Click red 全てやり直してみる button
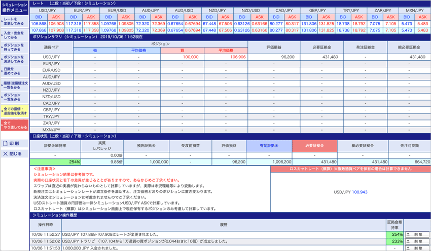The height and width of the screenshot is (251, 431). (x=15, y=125)
